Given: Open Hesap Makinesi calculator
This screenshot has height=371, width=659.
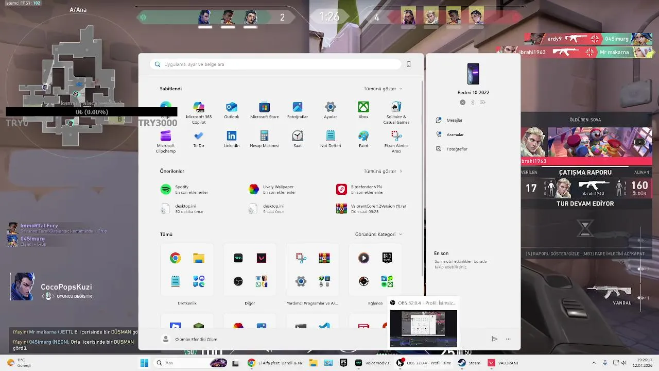Looking at the screenshot, I should pyautogui.click(x=265, y=139).
